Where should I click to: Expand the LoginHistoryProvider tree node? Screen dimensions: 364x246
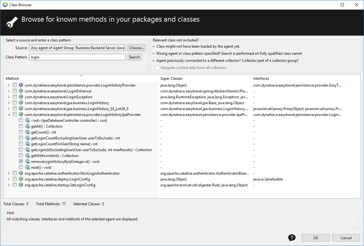(x=9, y=85)
